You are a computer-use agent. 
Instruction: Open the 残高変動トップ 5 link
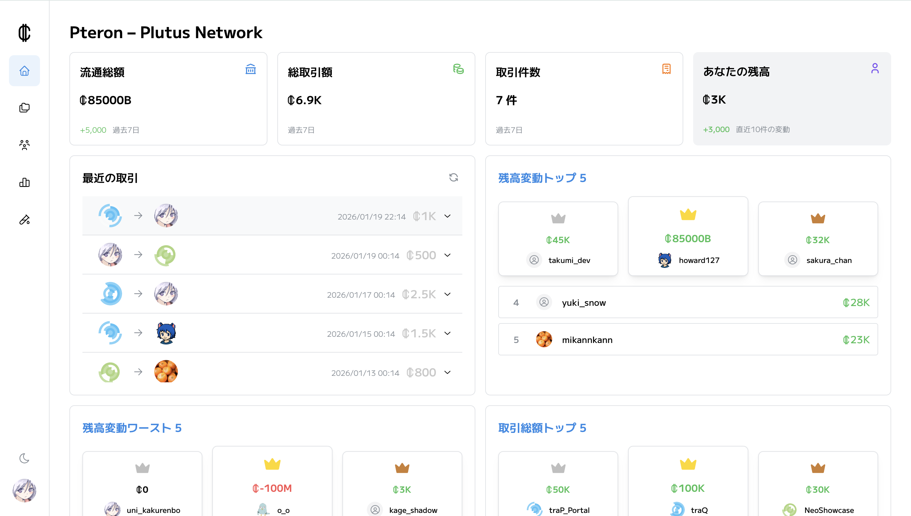pyautogui.click(x=542, y=178)
